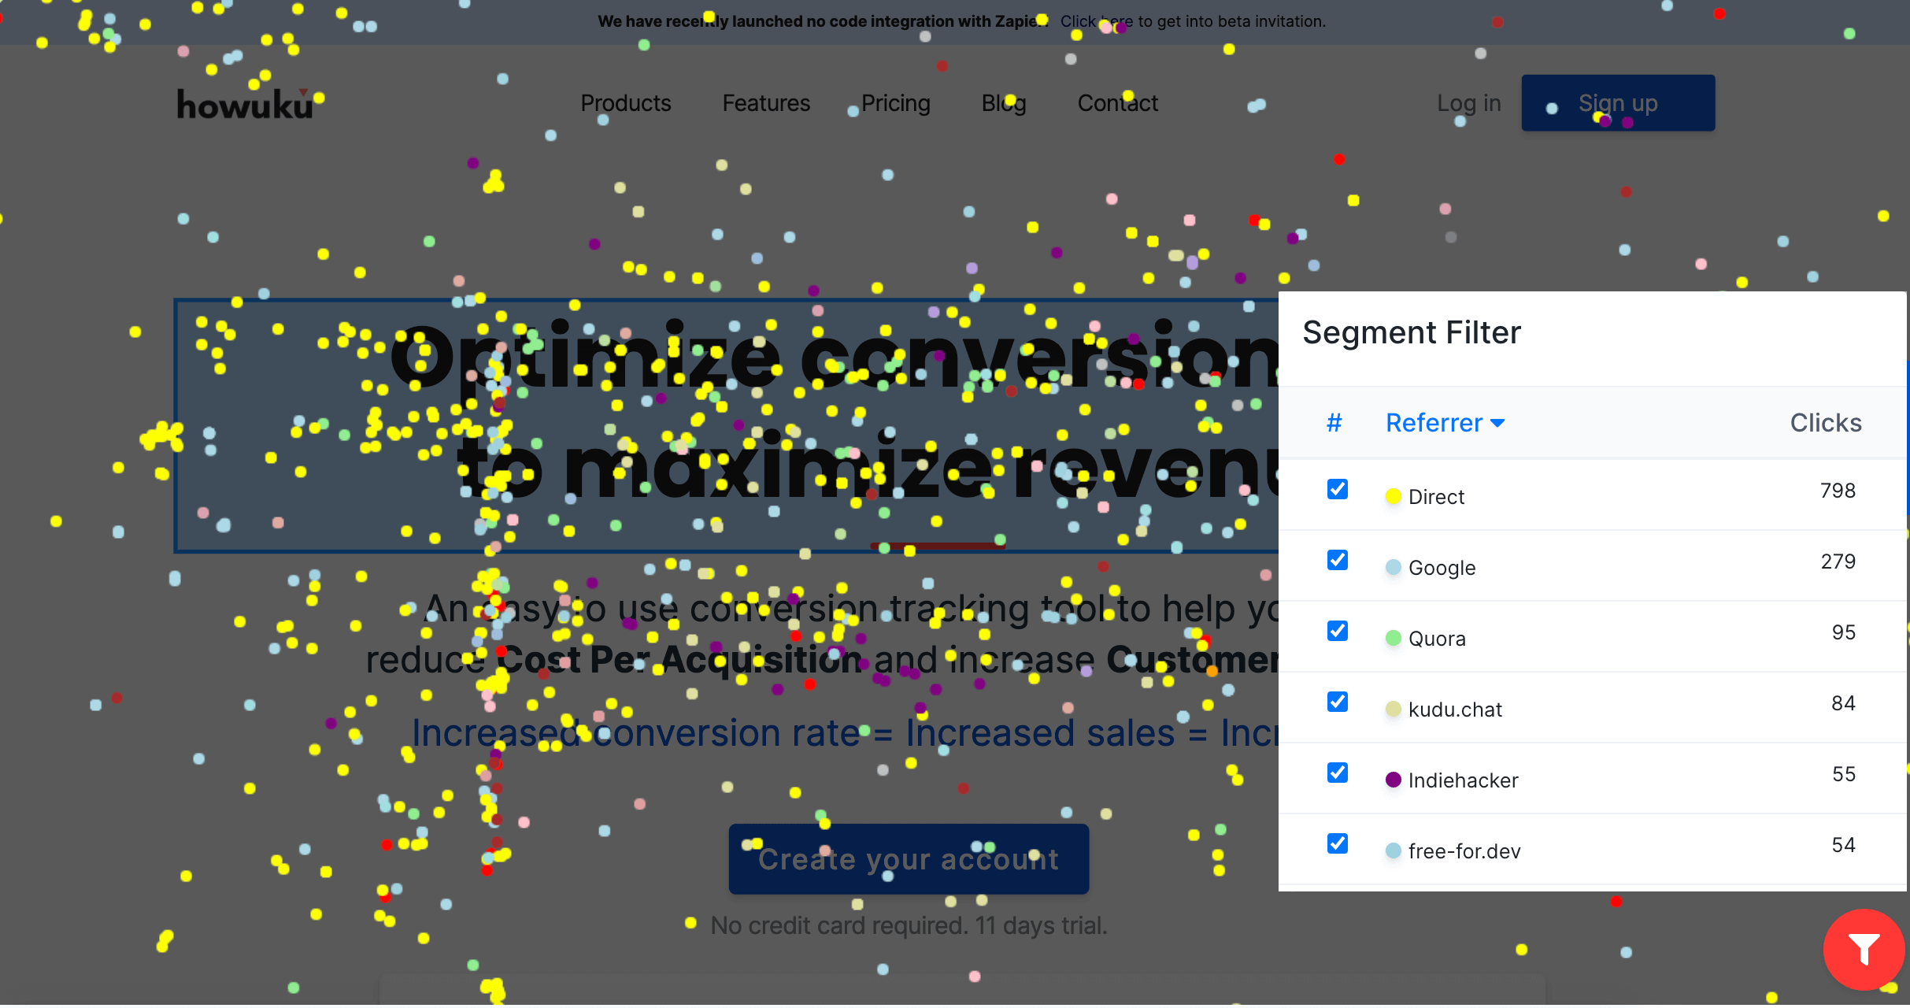Sort by the Clicks column header
This screenshot has height=1008, width=1910.
[x=1826, y=423]
